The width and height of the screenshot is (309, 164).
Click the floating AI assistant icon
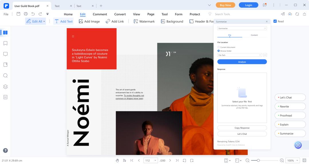(x=298, y=145)
